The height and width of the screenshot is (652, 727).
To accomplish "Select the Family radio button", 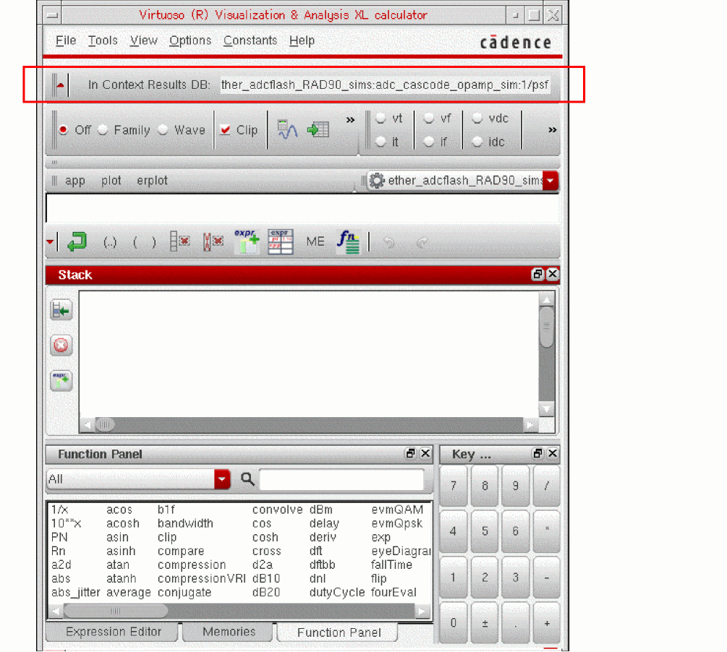I will (x=103, y=130).
